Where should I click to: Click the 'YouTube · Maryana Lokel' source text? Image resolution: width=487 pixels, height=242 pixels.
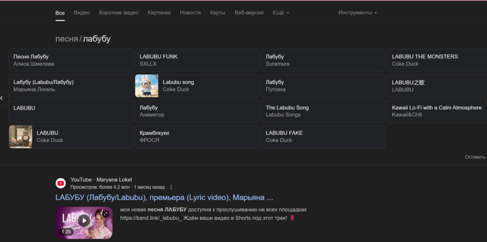101,180
